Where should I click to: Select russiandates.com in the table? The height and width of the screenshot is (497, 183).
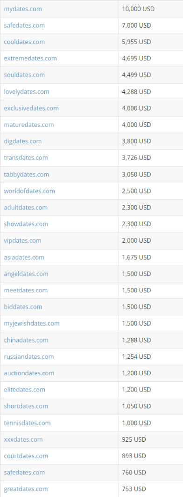pos(29,356)
